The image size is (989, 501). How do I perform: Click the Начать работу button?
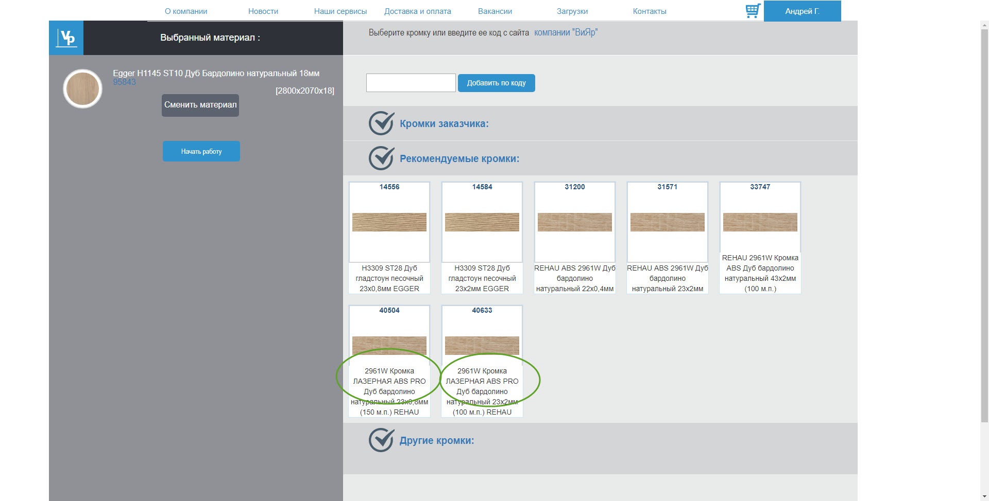click(201, 151)
